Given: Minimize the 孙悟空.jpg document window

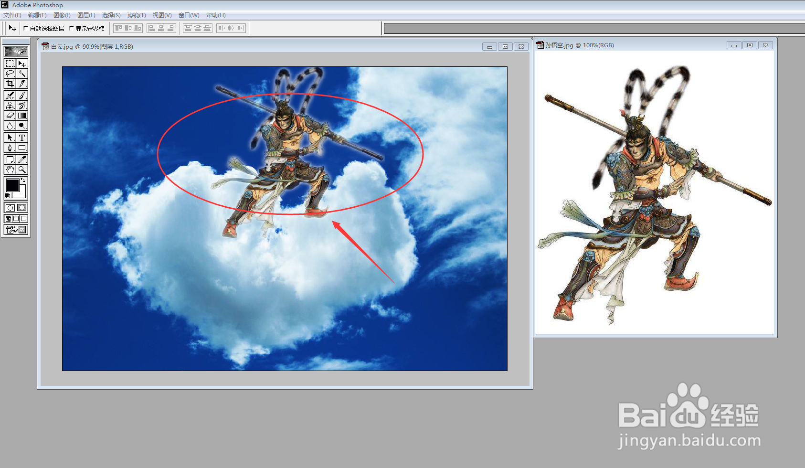Looking at the screenshot, I should (x=734, y=45).
